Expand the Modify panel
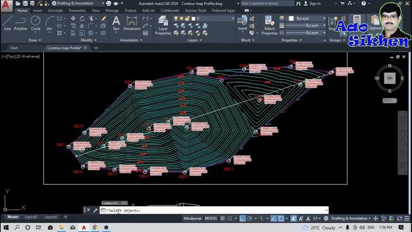Image resolution: width=412 pixels, height=232 pixels. [89, 40]
